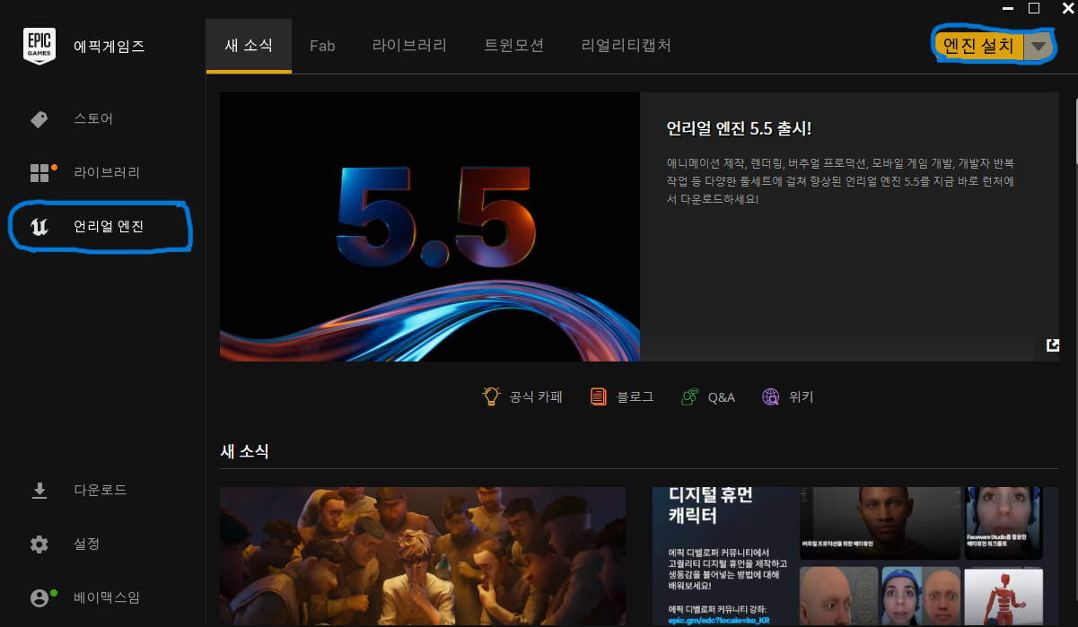This screenshot has width=1078, height=627.
Task: Open 다운로드 in the sidebar
Action: [x=102, y=491]
